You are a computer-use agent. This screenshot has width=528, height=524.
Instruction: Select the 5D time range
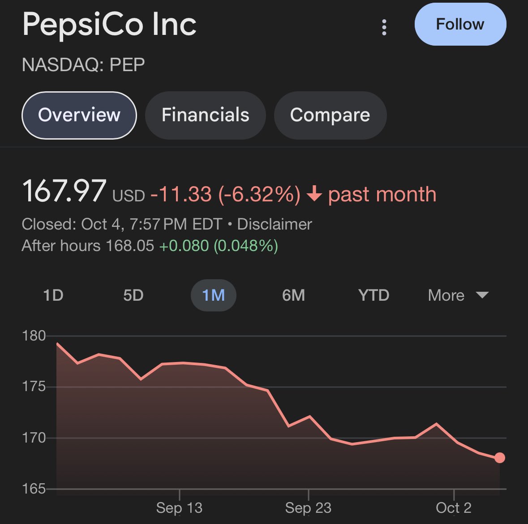tap(133, 295)
